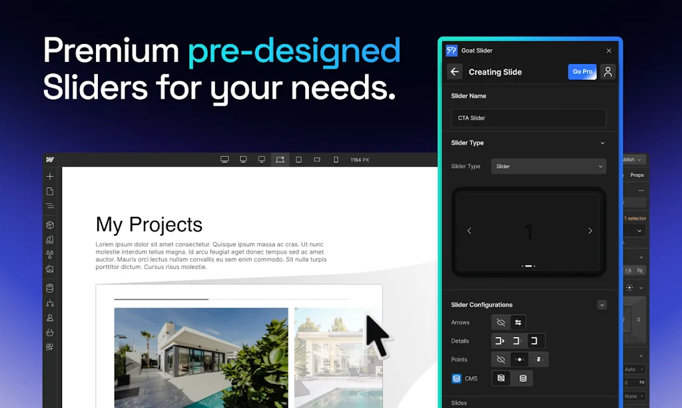The height and width of the screenshot is (408, 682).
Task: Open the Assets image icon
Action: tap(50, 270)
